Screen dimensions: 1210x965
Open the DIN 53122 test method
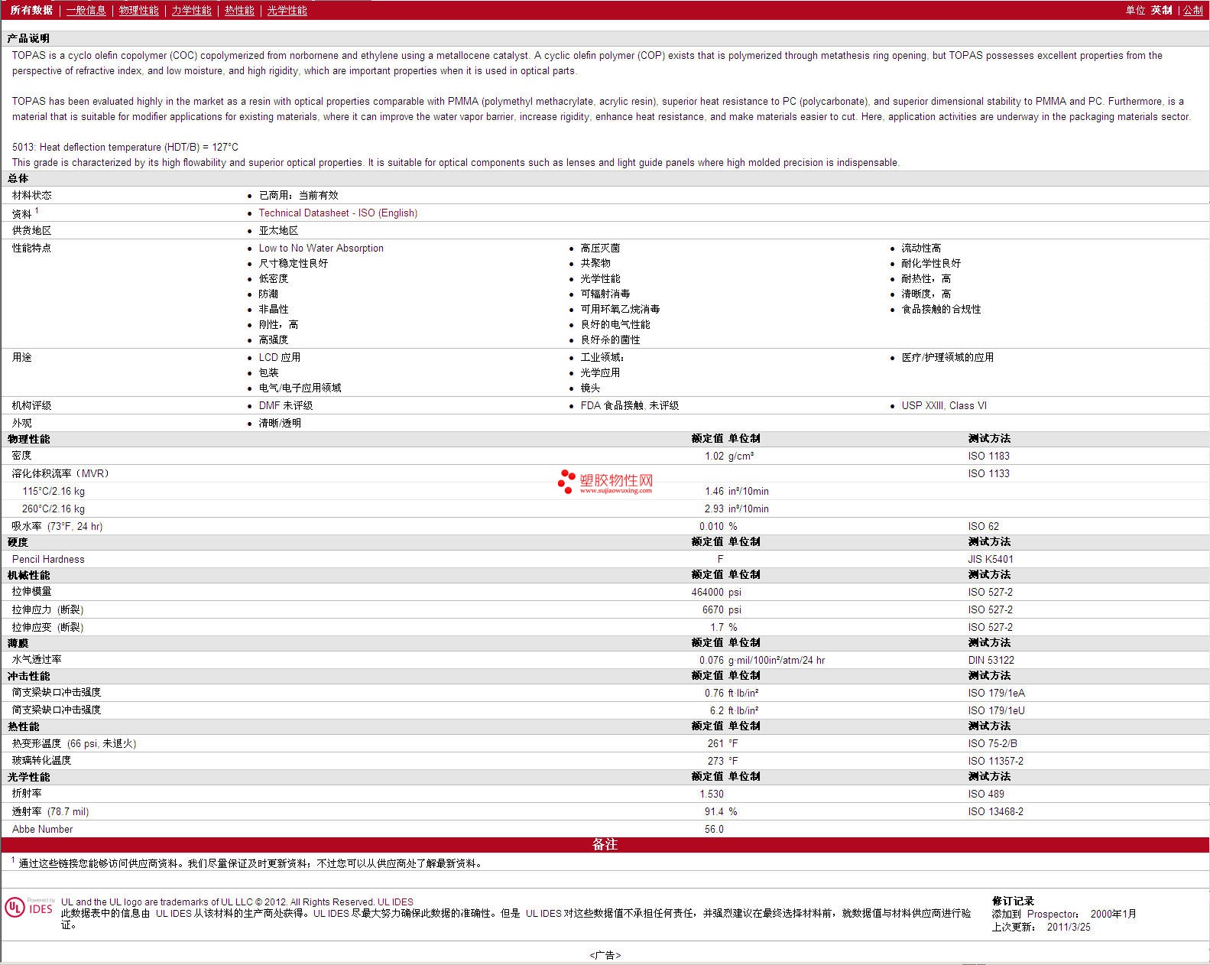pyautogui.click(x=991, y=661)
